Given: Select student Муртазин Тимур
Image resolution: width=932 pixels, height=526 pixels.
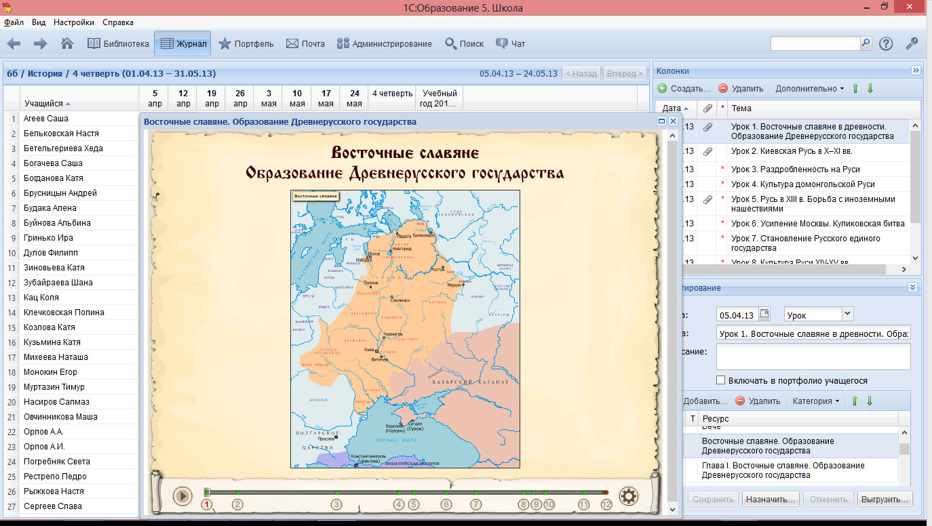Looking at the screenshot, I should coord(54,387).
